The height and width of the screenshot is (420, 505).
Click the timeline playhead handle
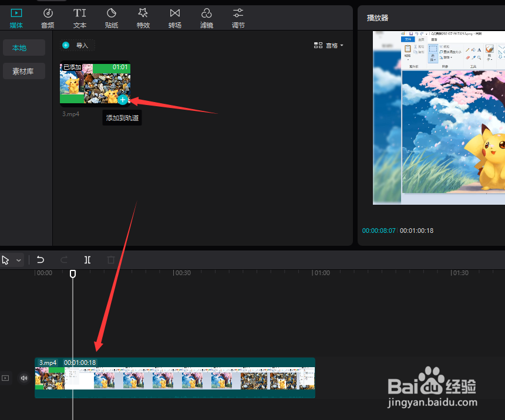tap(73, 274)
